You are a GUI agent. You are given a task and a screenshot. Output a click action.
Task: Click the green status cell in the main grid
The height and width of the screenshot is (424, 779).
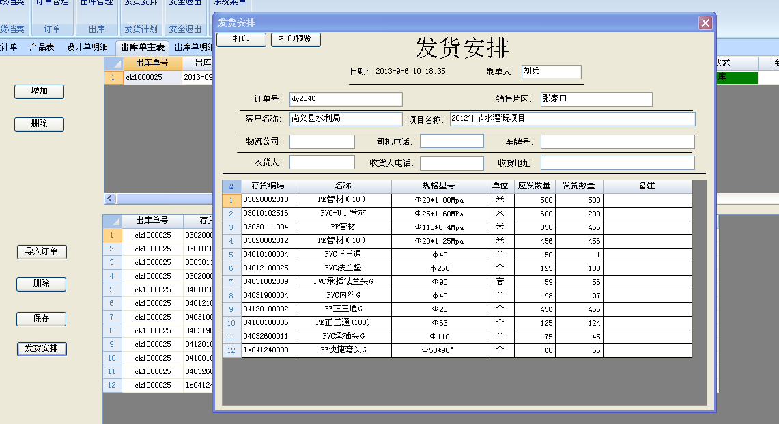[x=737, y=78]
